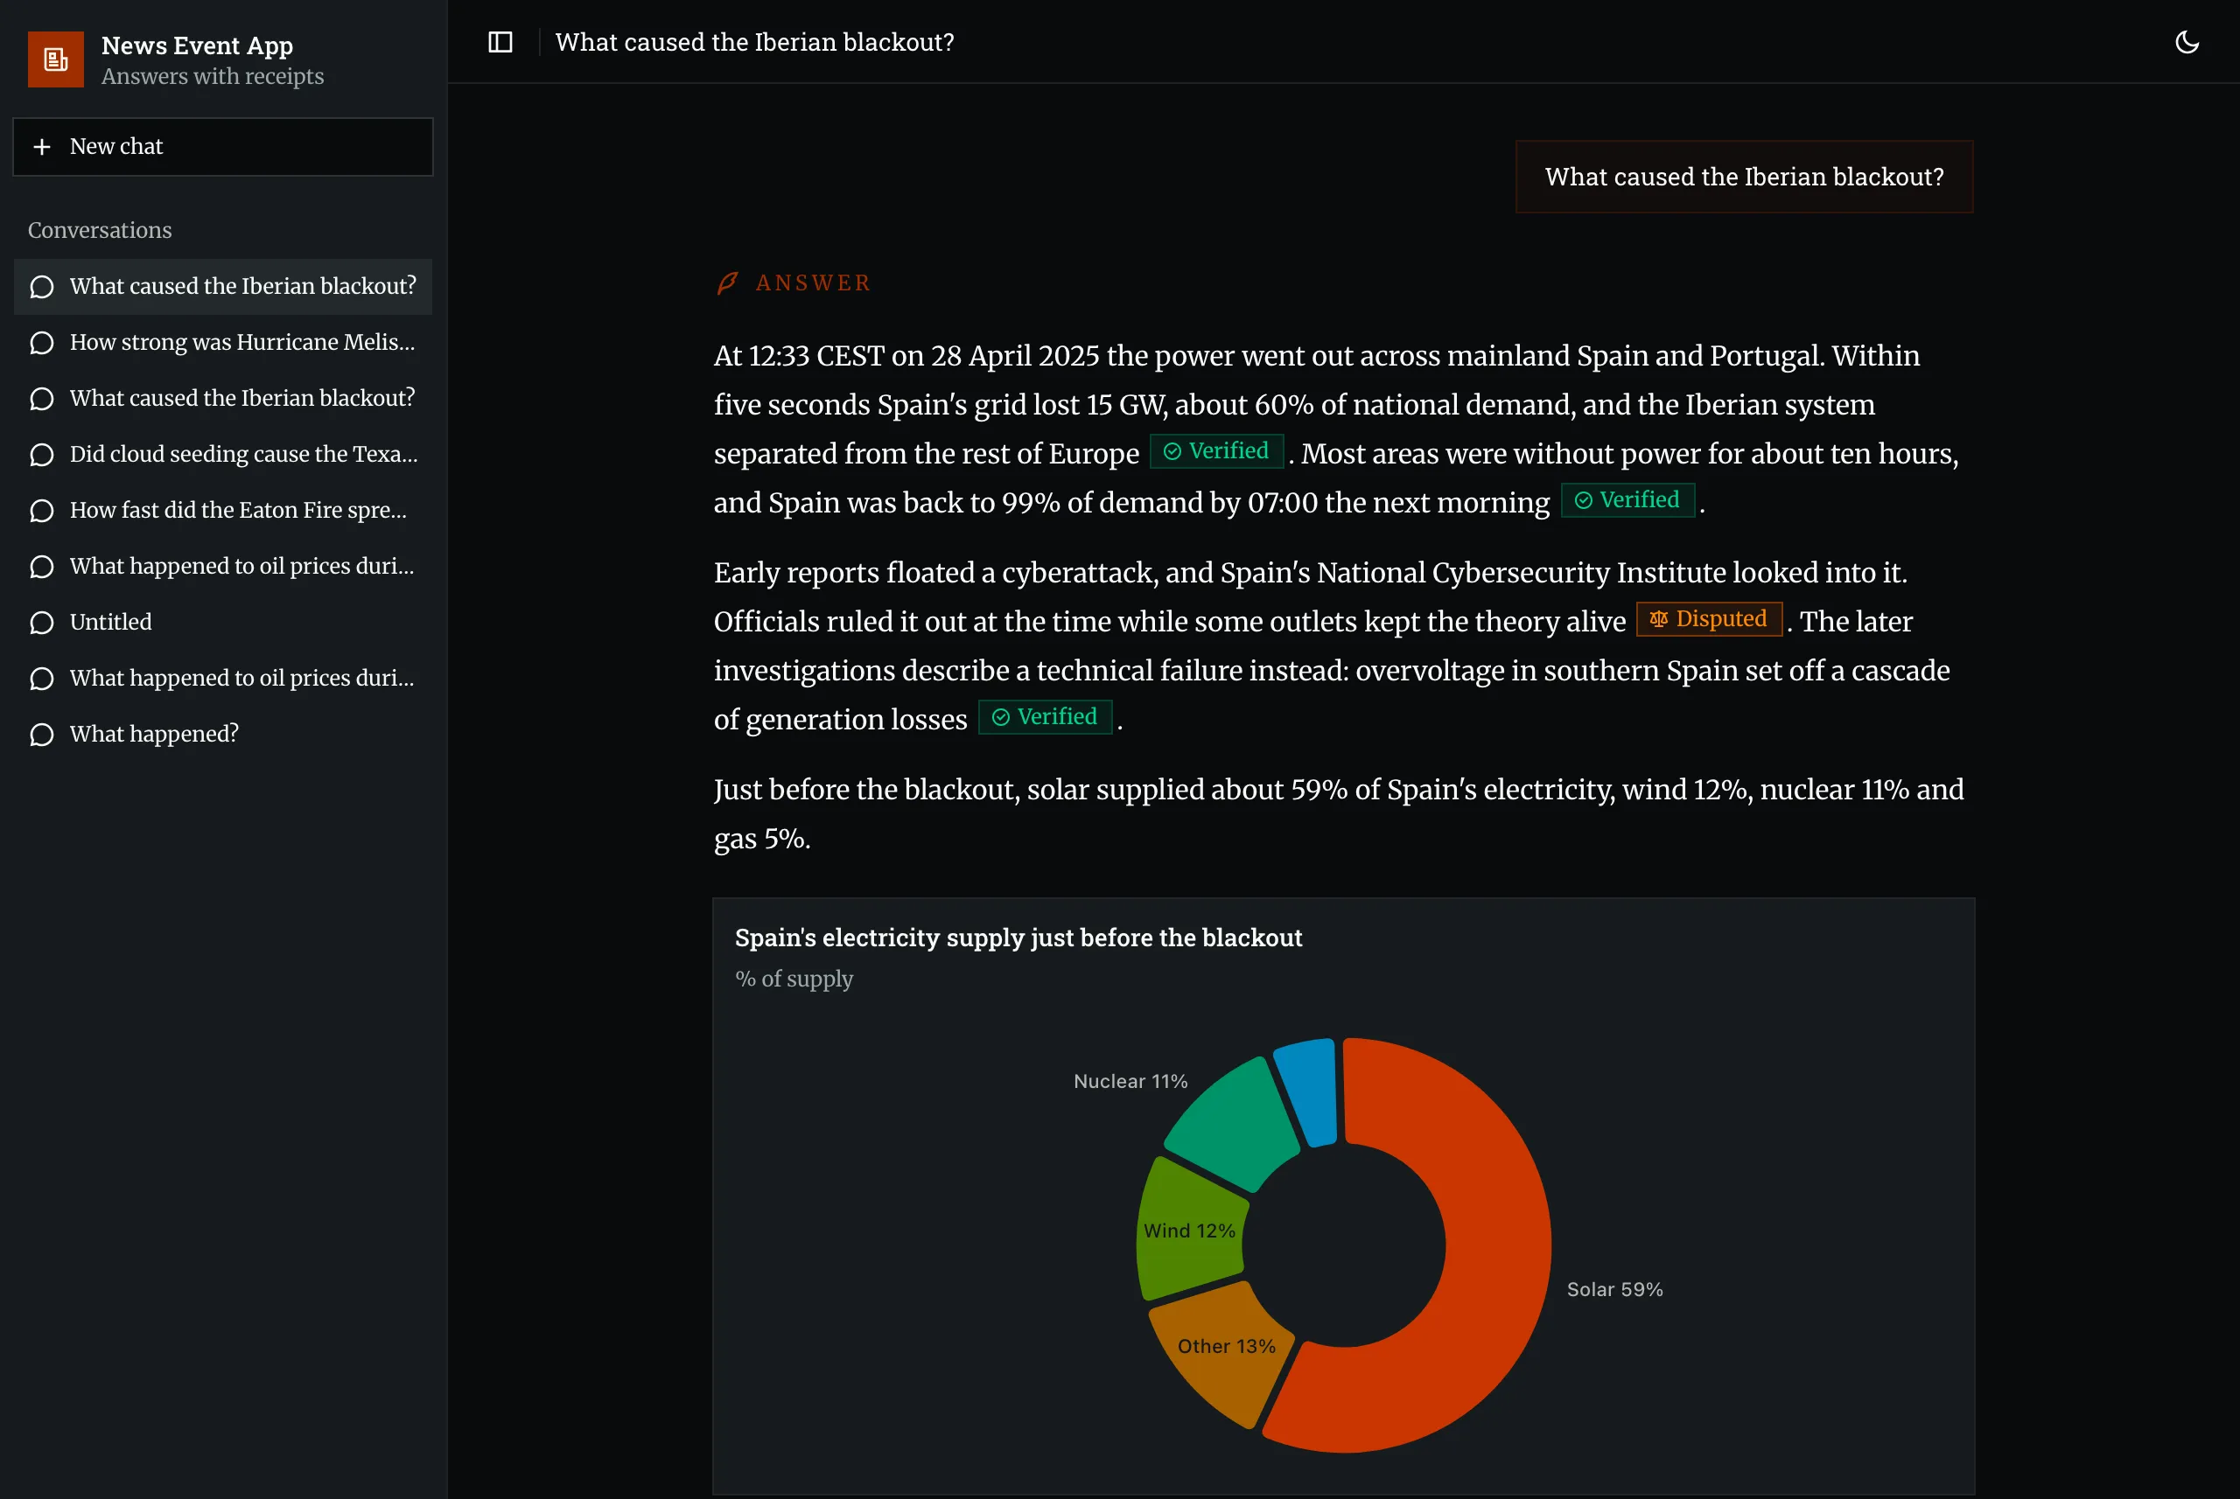Click the feather icon next to ANSWER
This screenshot has height=1499, width=2240.
pyautogui.click(x=728, y=283)
